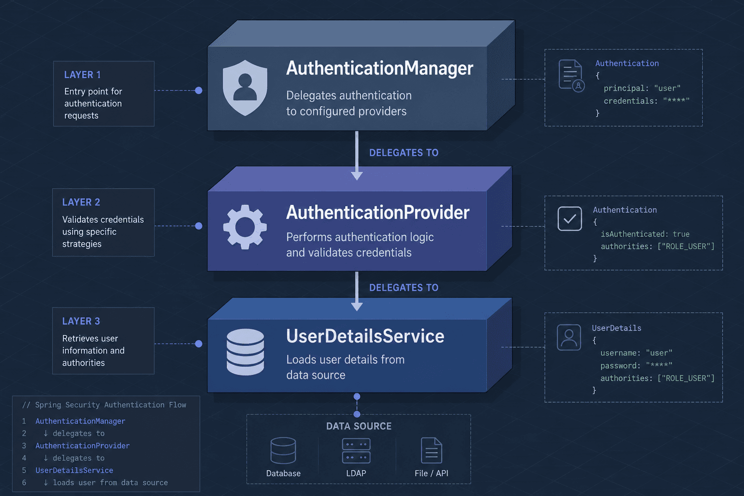
Task: Click the 'username: "user"' line
Action: point(636,353)
